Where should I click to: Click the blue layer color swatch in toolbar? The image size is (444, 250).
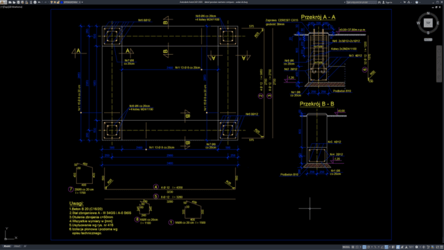pyautogui.click(x=62, y=2)
